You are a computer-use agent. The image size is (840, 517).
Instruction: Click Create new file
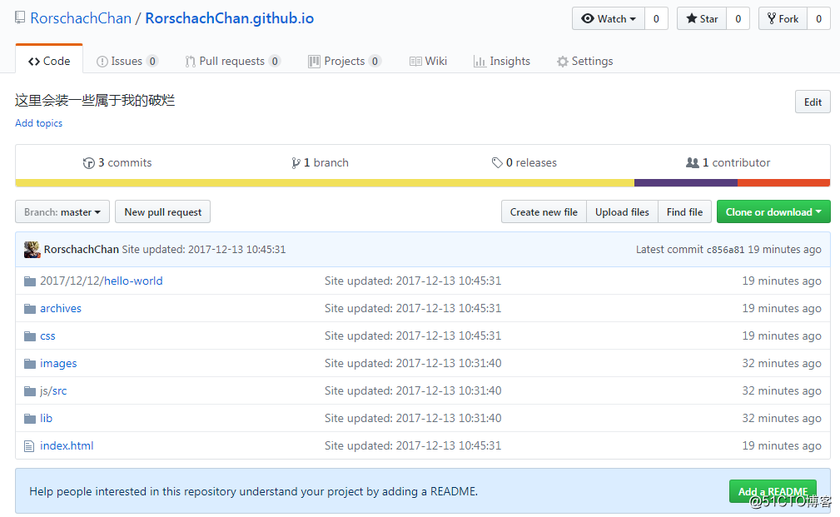coord(544,211)
